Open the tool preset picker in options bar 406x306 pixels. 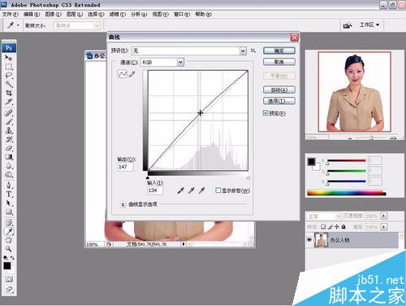pyautogui.click(x=13, y=25)
